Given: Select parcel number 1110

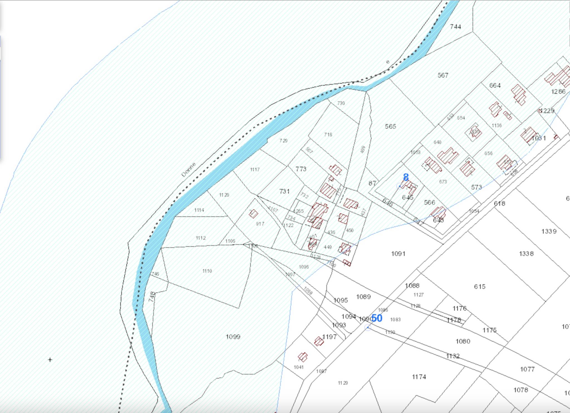Looking at the screenshot, I should coord(207,271).
